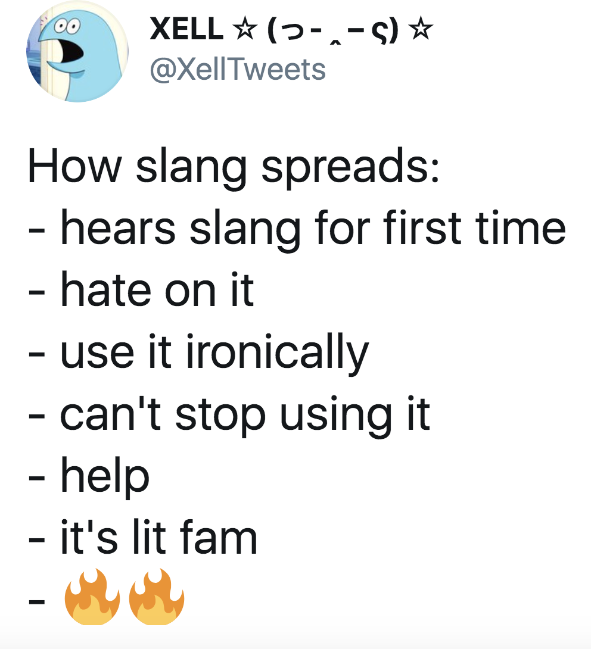Image resolution: width=591 pixels, height=649 pixels.
Task: Click the first fire emoji
Action: [x=92, y=597]
